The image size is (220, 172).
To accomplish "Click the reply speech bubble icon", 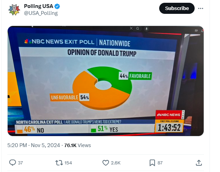I will coord(13,163).
